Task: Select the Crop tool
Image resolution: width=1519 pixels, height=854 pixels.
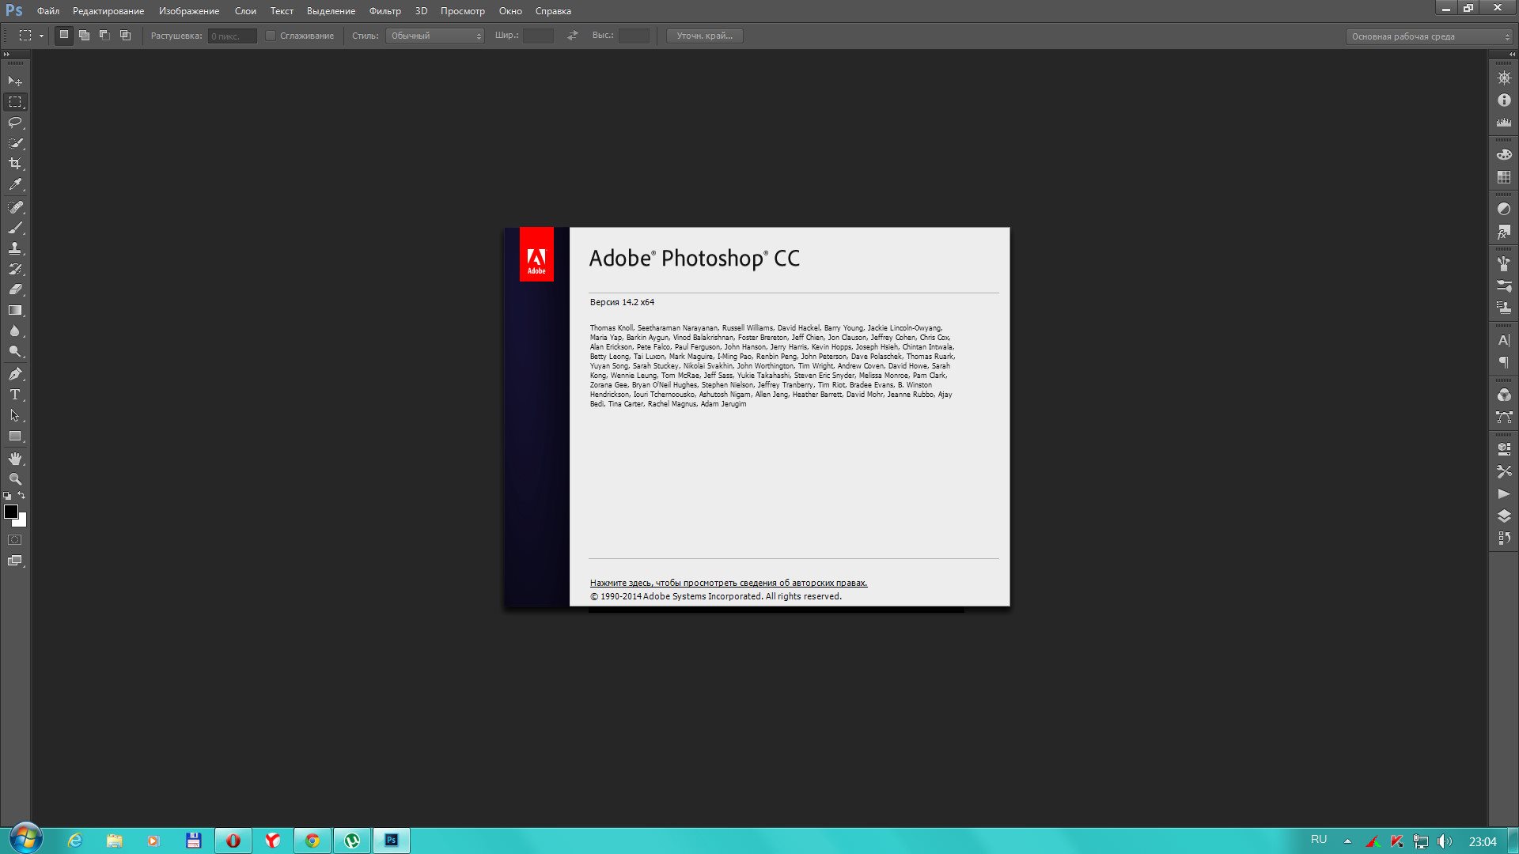Action: point(15,164)
